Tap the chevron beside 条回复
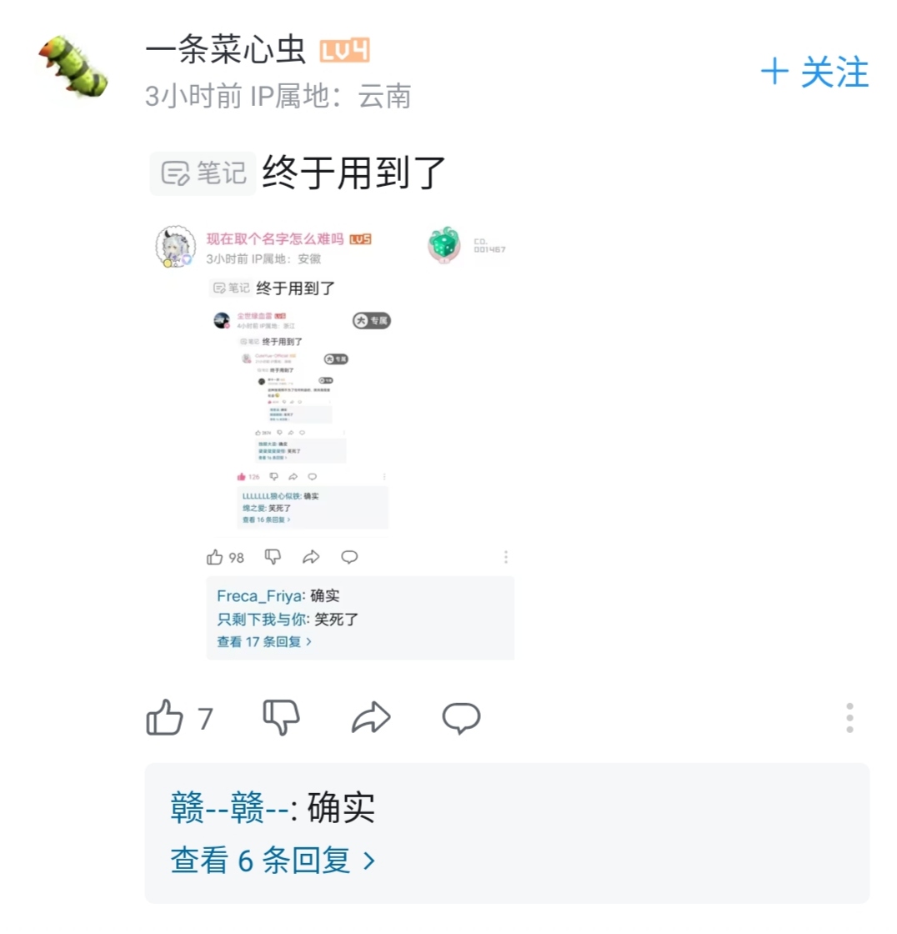This screenshot has height=934, width=897. click(369, 861)
